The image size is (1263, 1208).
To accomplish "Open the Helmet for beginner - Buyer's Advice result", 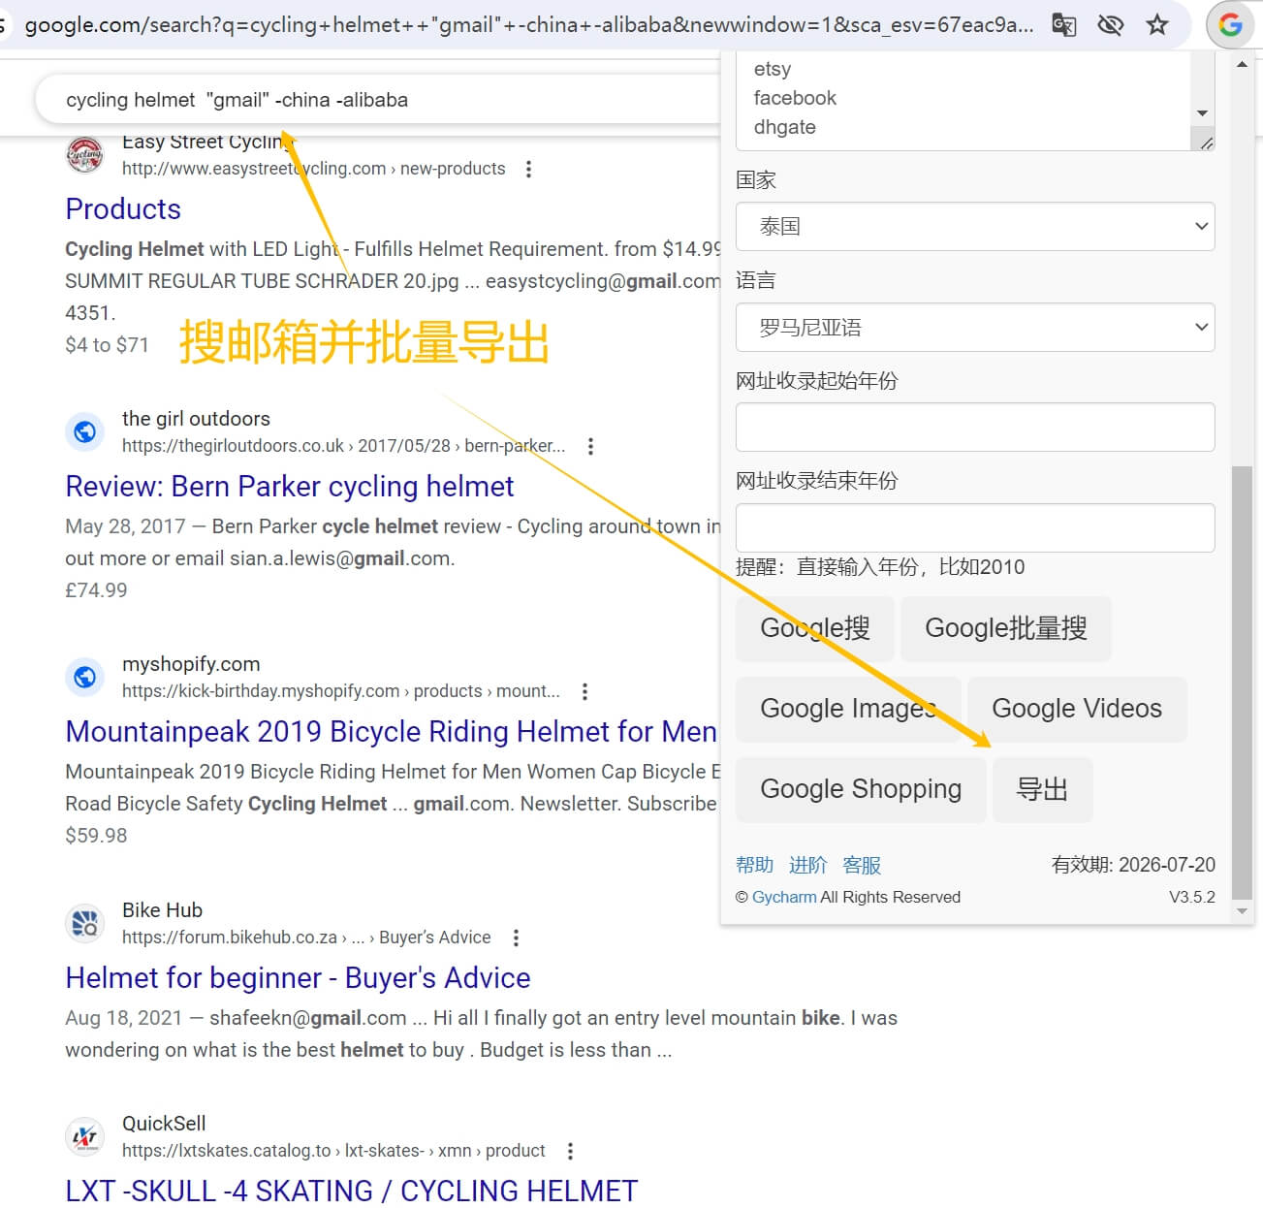I will 298,978.
